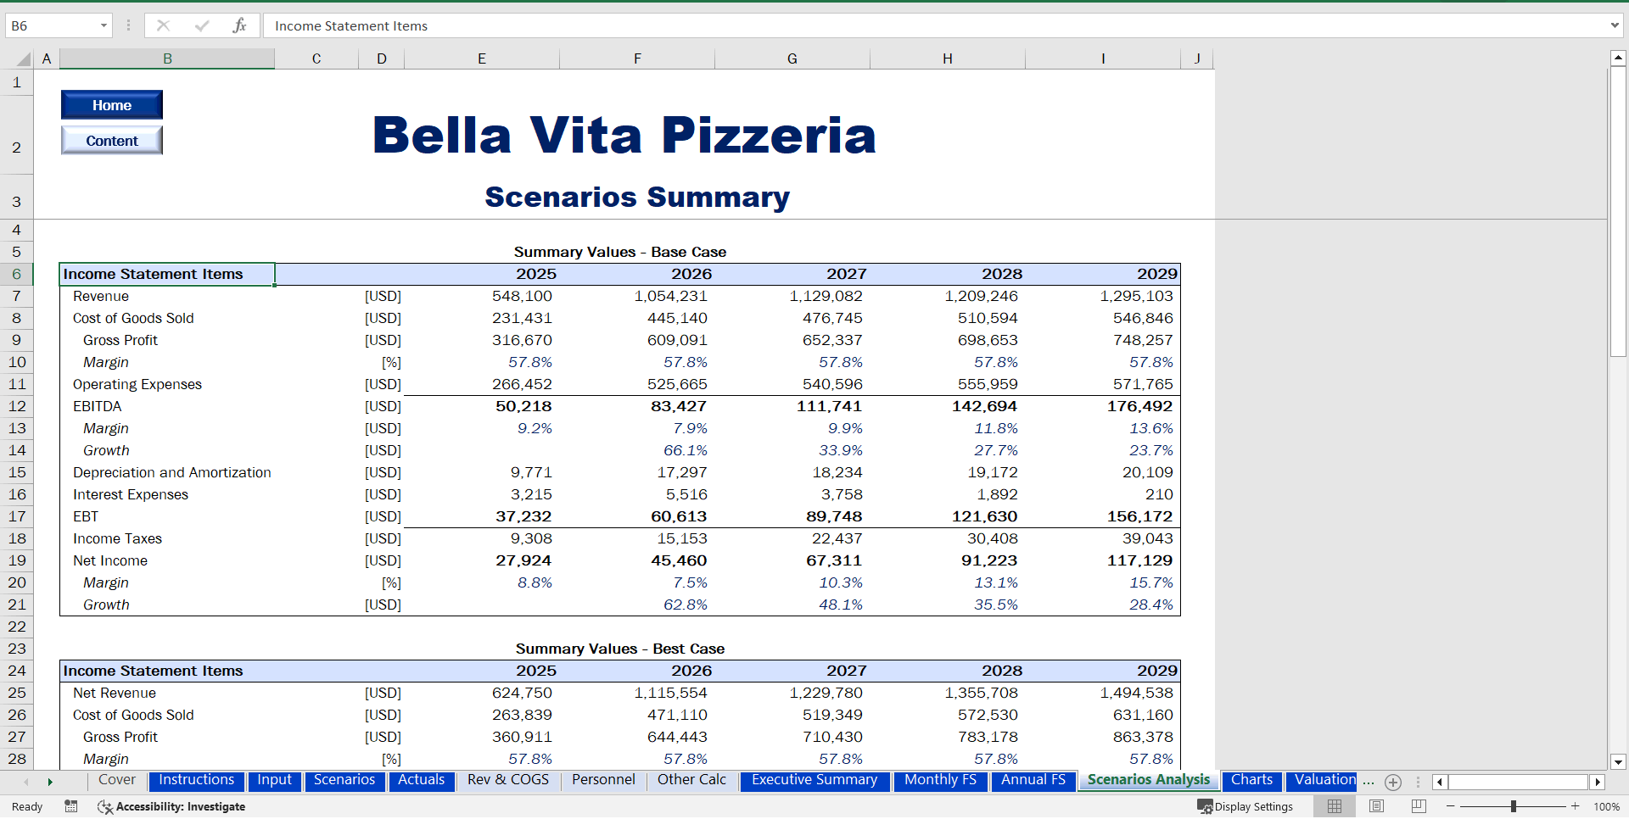This screenshot has width=1629, height=819.
Task: Open the macro recording status bar icon
Action: [71, 806]
